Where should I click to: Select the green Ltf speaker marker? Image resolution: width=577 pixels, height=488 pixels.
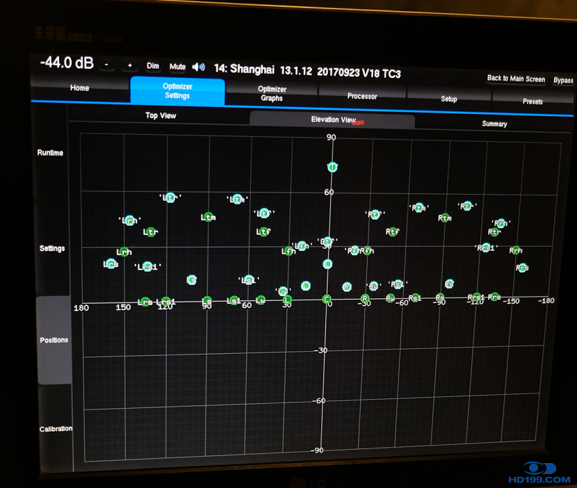point(263,232)
